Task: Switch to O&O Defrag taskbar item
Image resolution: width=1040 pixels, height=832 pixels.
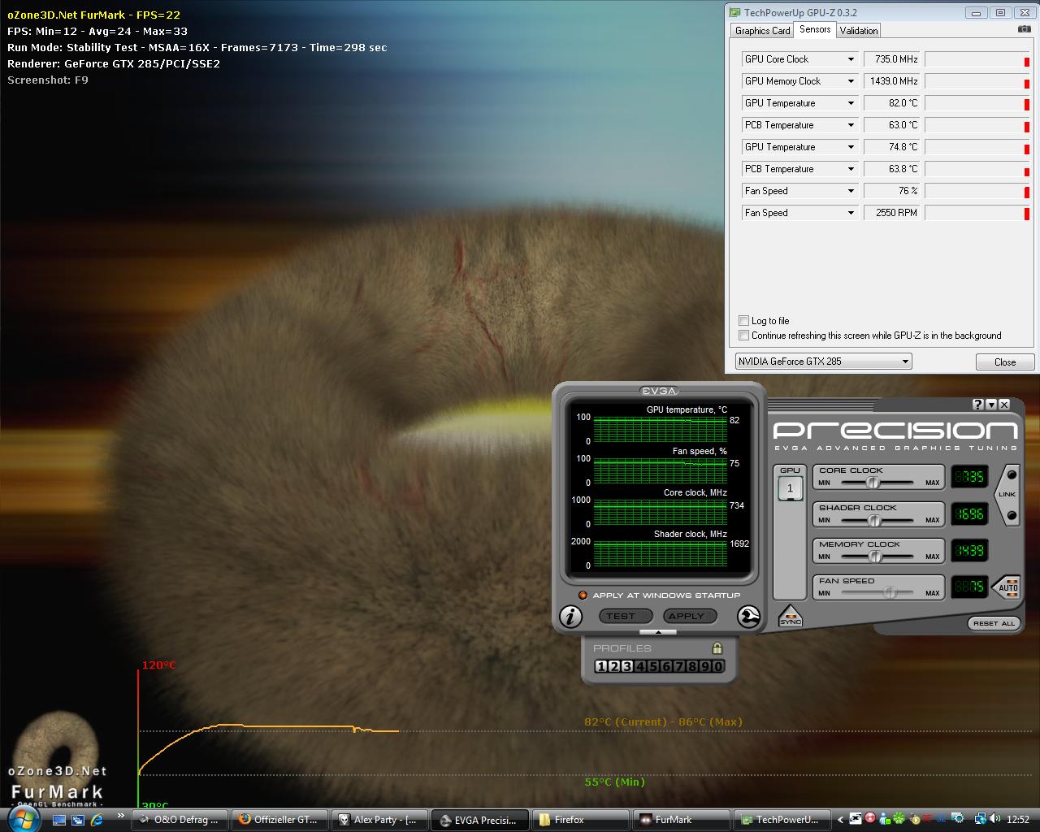Action: [x=179, y=820]
